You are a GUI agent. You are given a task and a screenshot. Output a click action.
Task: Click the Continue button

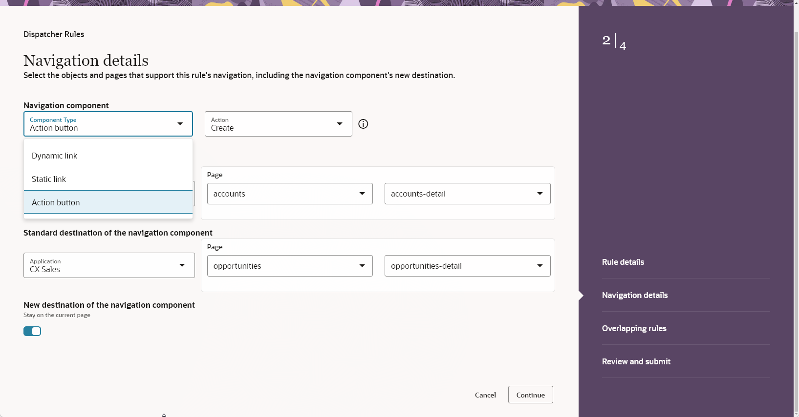(x=530, y=395)
